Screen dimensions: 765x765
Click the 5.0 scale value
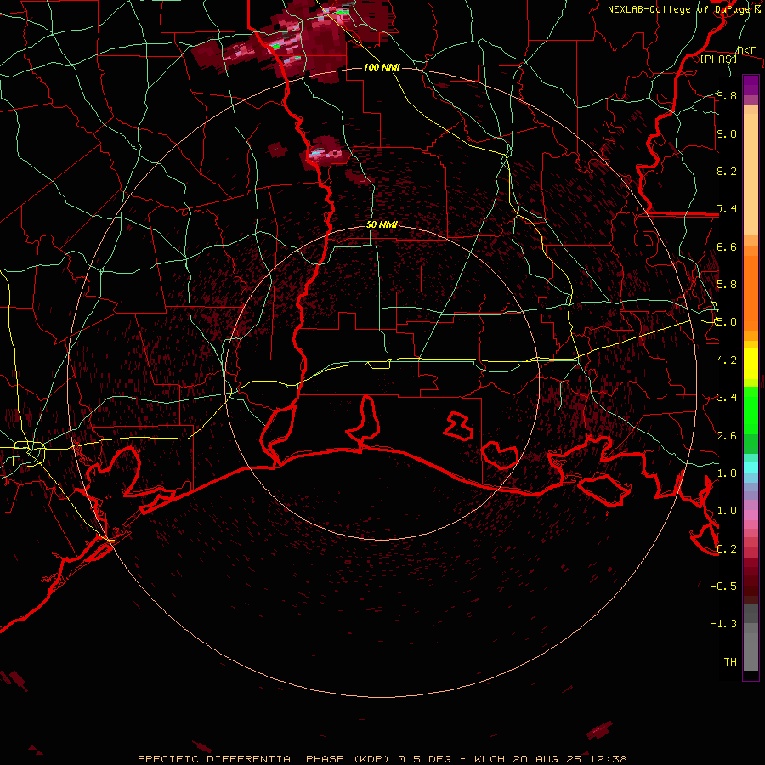(x=727, y=322)
